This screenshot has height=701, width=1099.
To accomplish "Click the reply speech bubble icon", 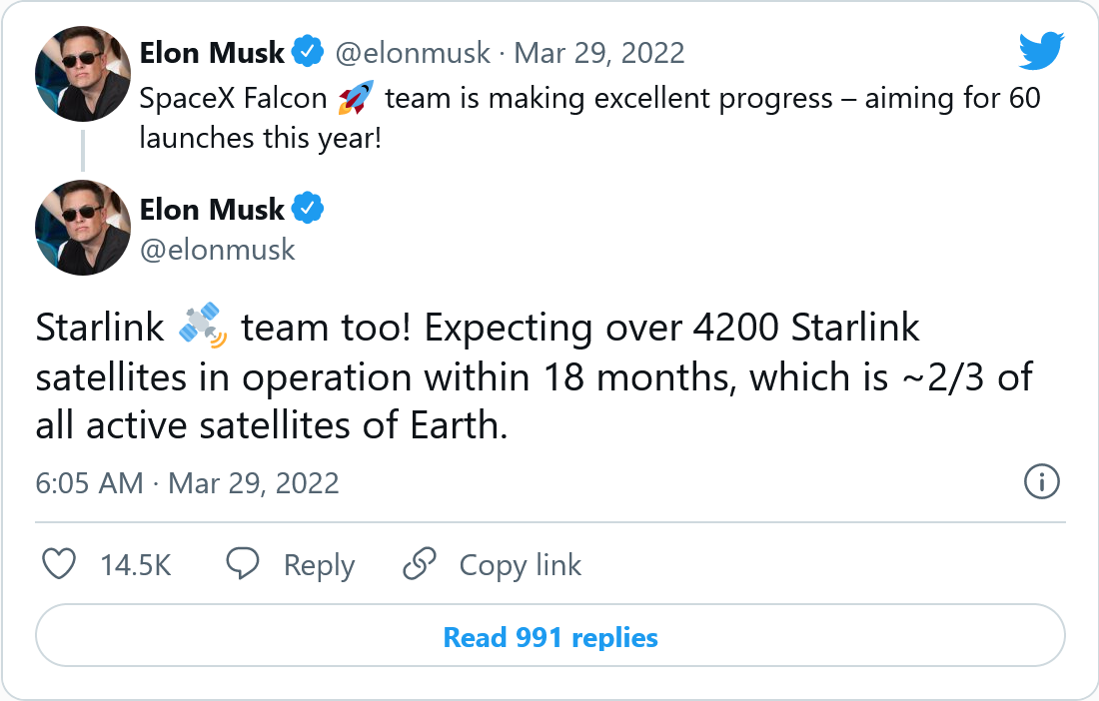I will coord(244,565).
